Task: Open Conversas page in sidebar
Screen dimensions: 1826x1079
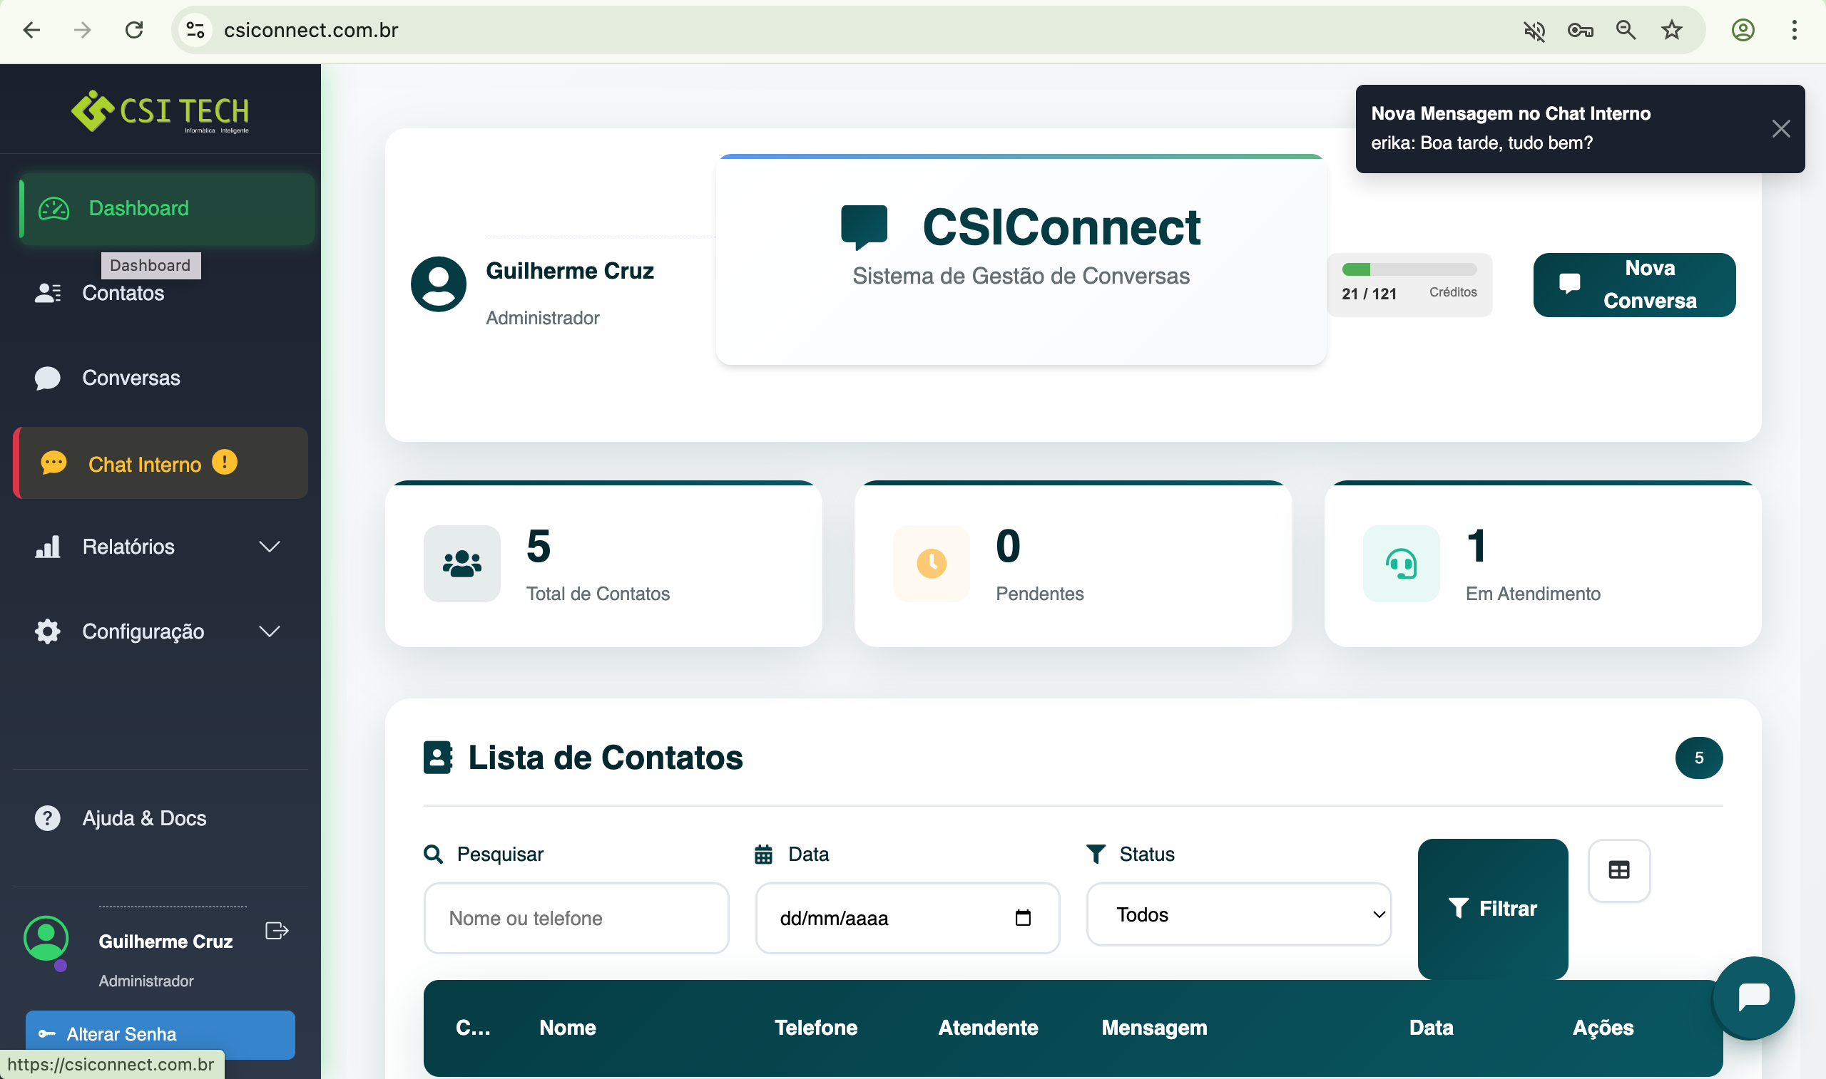Action: click(x=131, y=378)
